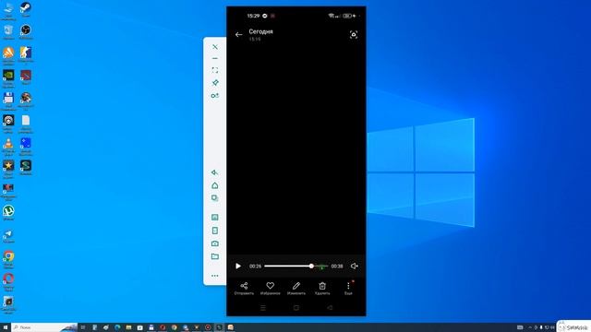Image resolution: width=591 pixels, height=332 pixels.
Task: Open Counter-Strike desktop shortcut
Action: tap(26, 55)
